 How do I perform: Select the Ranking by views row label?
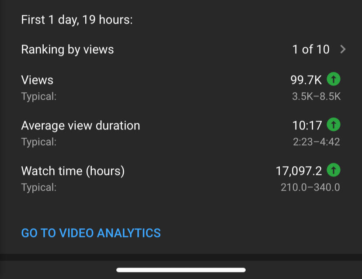(x=67, y=49)
